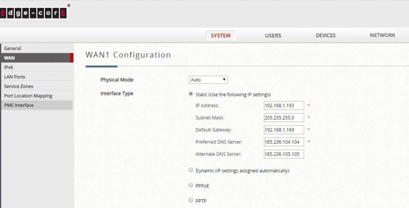Click the Subnet Mask label
Screen dimensions: 409x208
pos(210,117)
